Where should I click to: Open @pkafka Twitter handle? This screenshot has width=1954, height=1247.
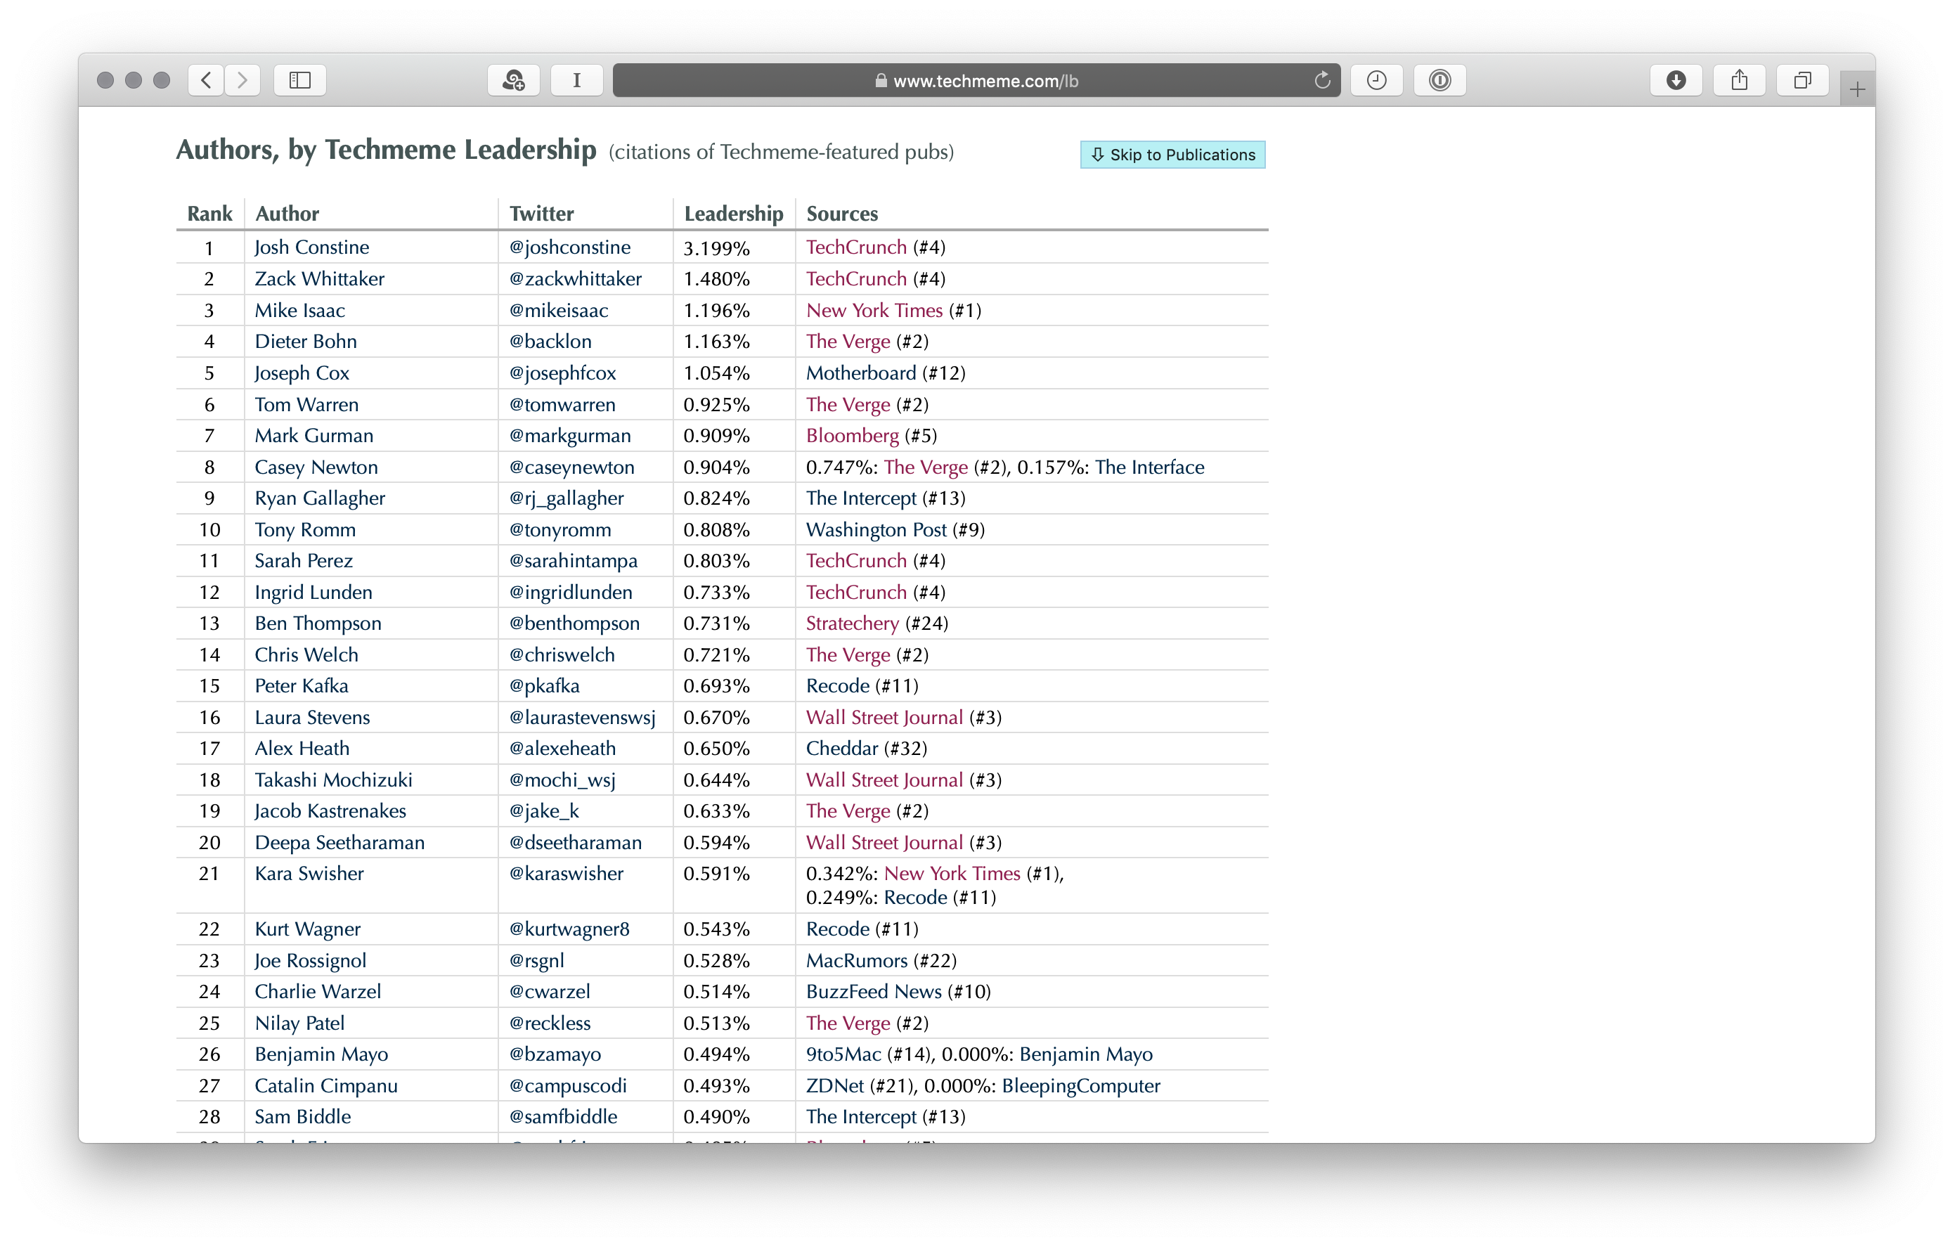545,685
